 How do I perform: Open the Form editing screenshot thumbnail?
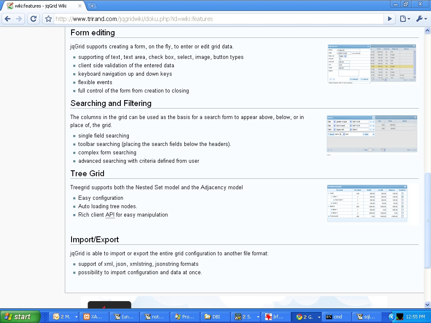[x=372, y=64]
